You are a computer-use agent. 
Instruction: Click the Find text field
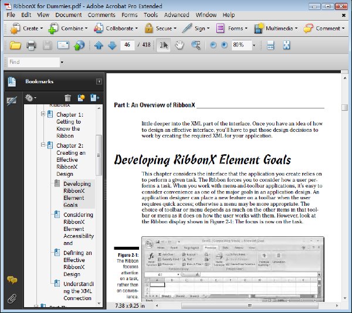[34, 62]
